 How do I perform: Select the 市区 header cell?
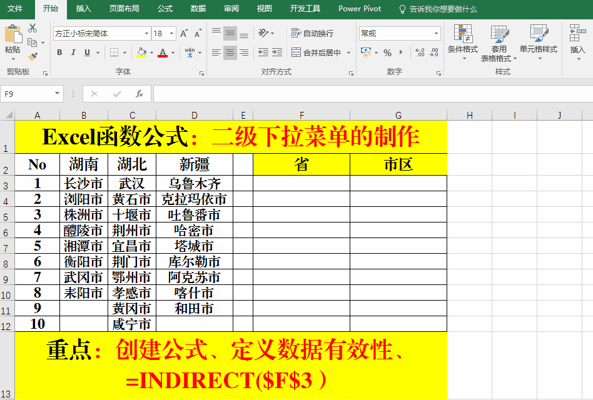[x=398, y=164]
